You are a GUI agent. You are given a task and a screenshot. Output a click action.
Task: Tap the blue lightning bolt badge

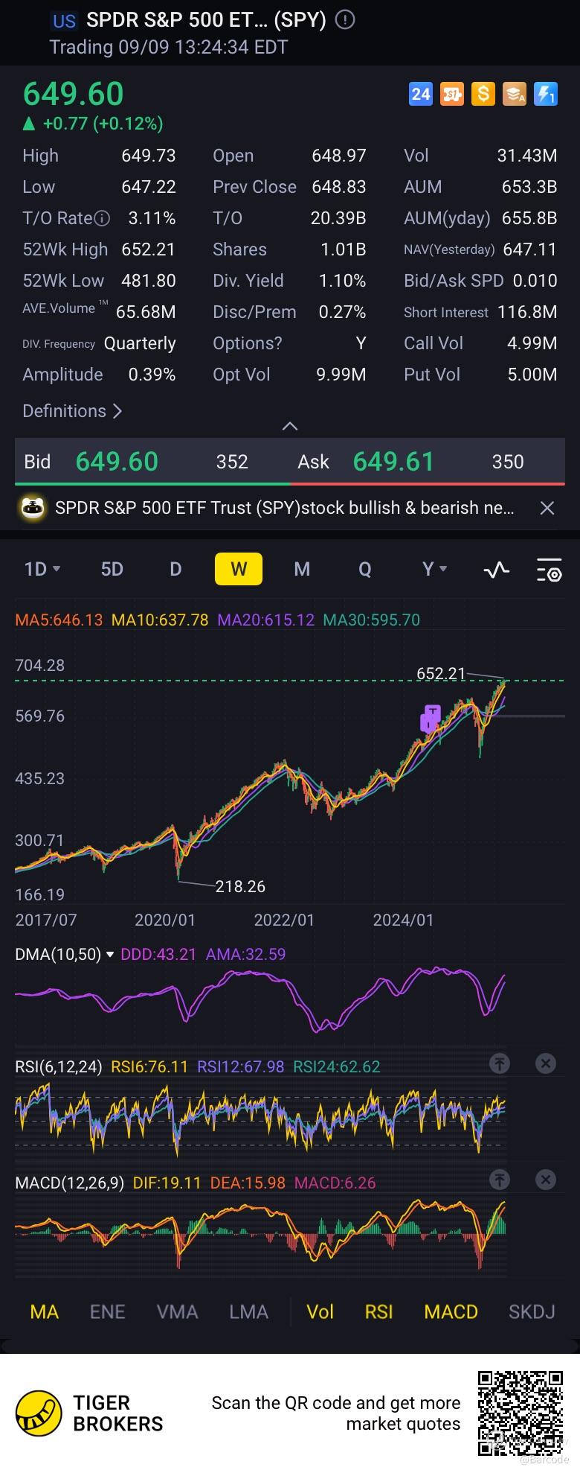coord(546,94)
